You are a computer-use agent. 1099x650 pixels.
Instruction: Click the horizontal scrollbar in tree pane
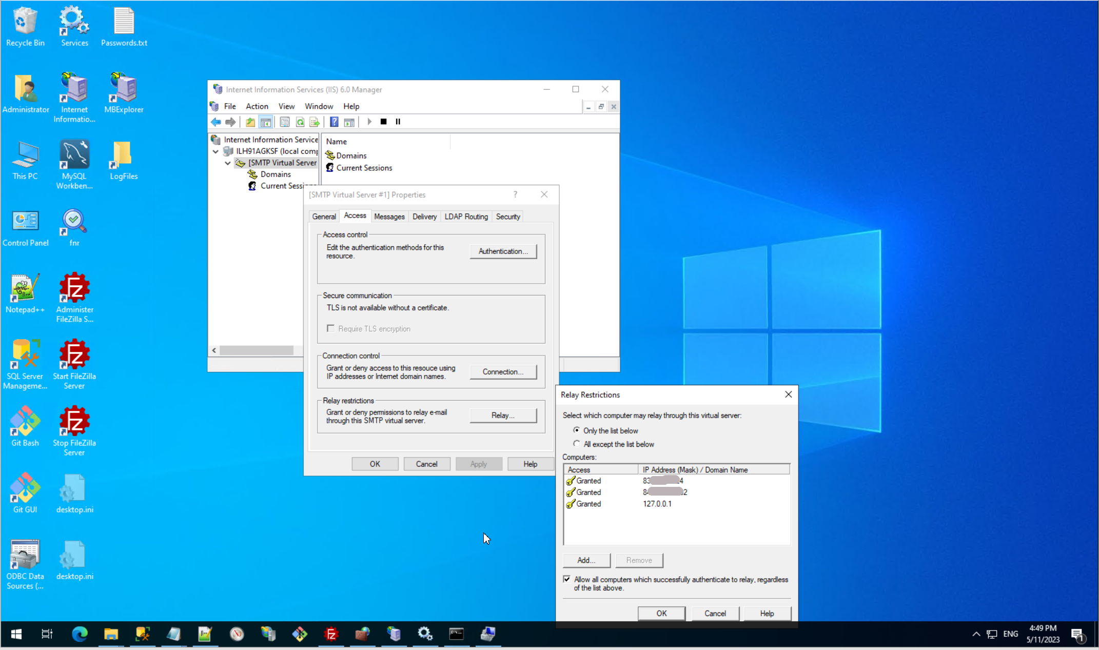(257, 350)
